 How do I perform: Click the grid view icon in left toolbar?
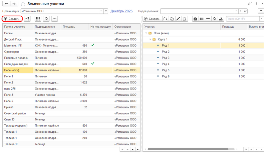point(38,19)
